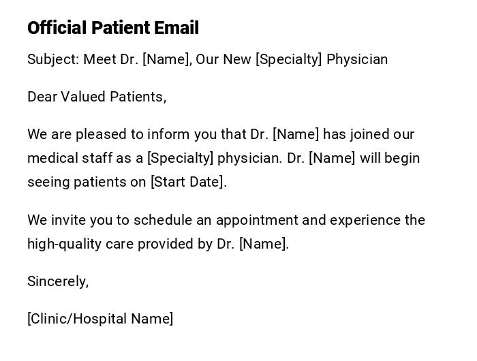Select the [Name] placeholder before "will begin"
The height and width of the screenshot is (361, 477).
332,158
